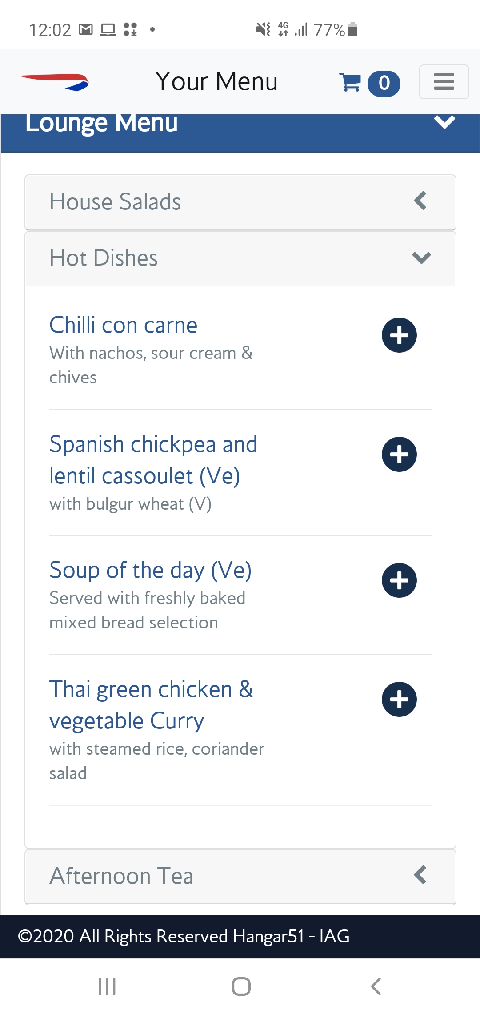Tap the cart item count badge
480x1014 pixels.
[x=384, y=83]
